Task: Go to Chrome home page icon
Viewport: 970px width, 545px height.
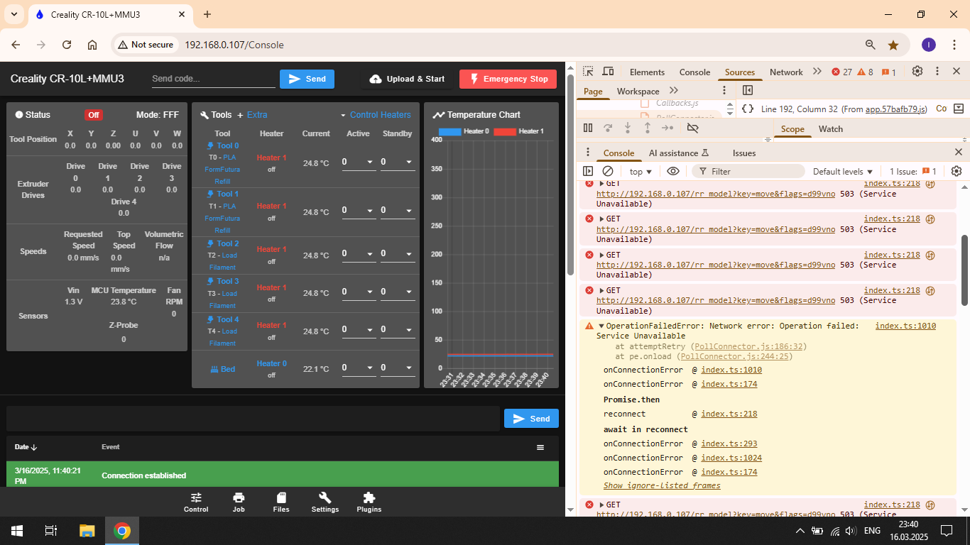Action: coord(92,45)
